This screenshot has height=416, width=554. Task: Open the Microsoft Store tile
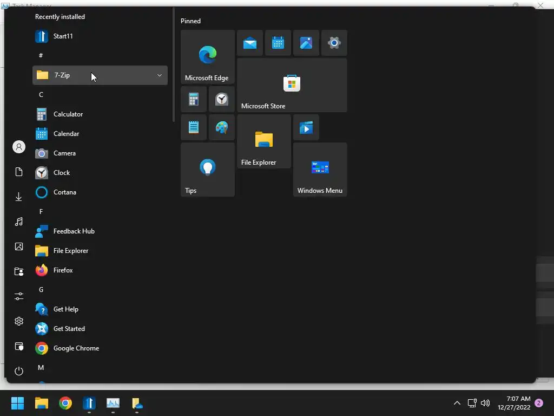(x=292, y=85)
